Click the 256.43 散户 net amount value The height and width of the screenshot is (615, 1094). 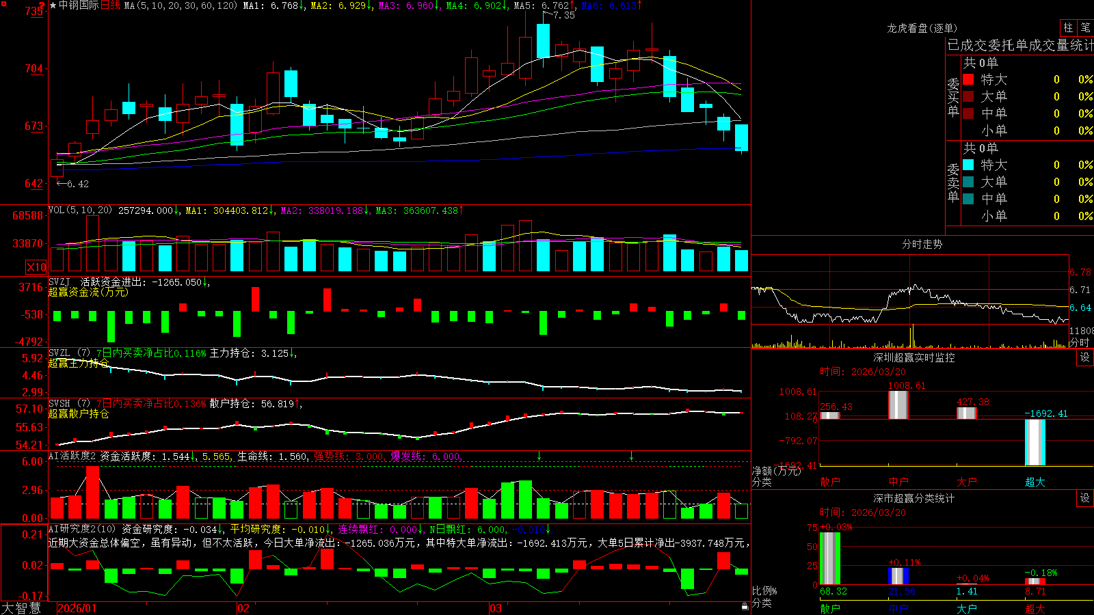pos(836,407)
